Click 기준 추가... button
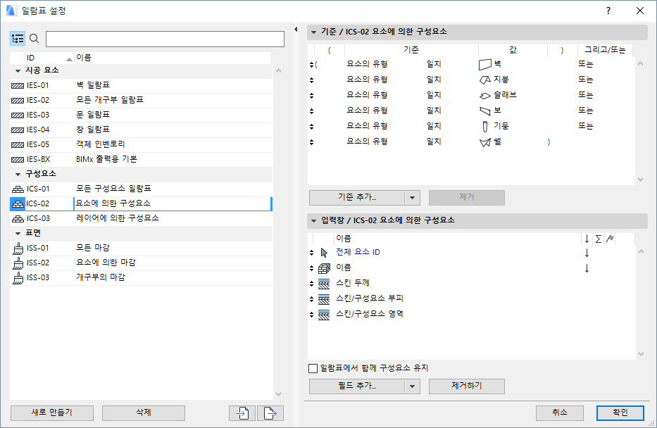 click(357, 198)
